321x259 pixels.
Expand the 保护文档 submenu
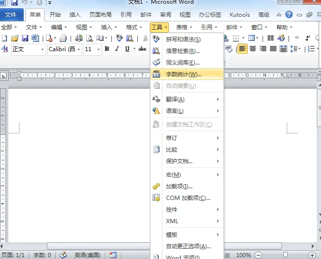(x=187, y=161)
